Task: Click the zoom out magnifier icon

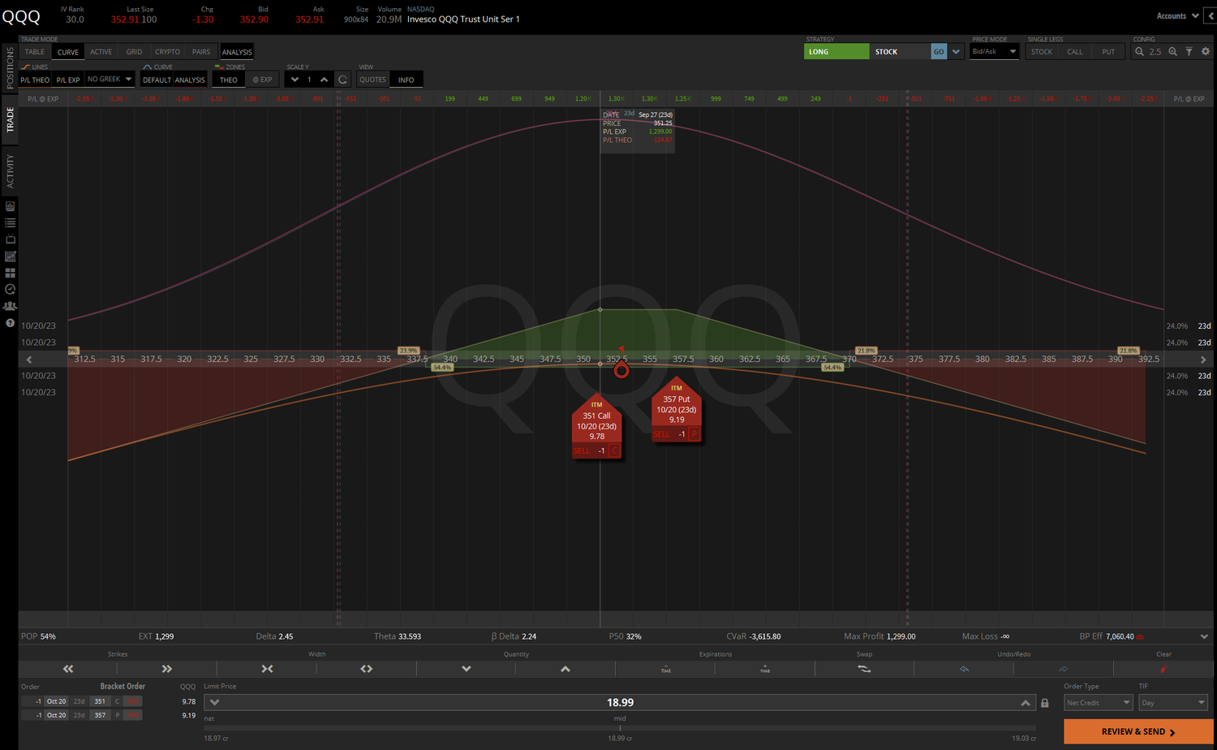Action: pos(1139,51)
